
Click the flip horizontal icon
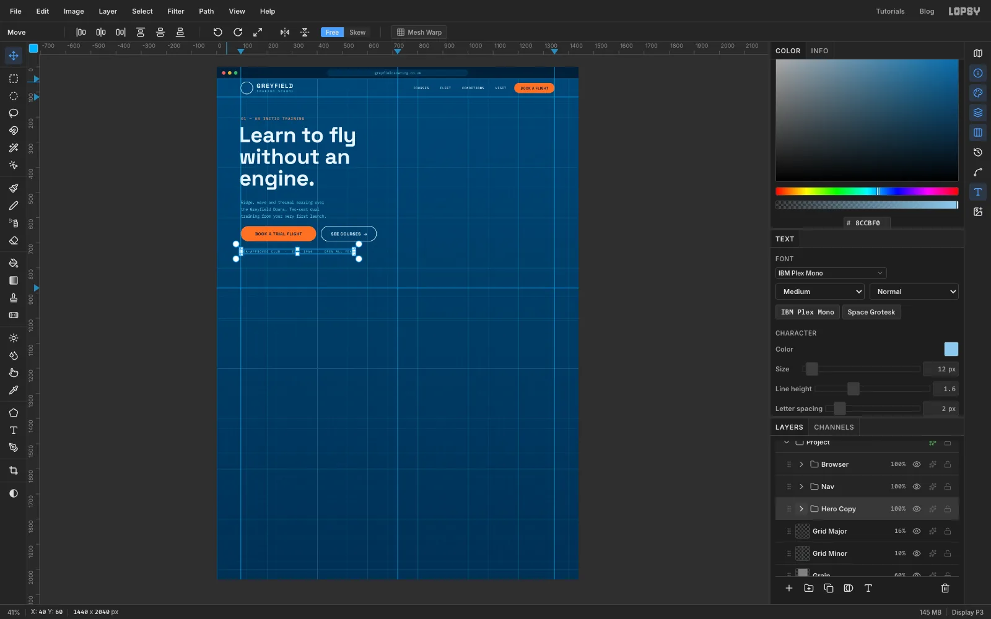(x=285, y=32)
